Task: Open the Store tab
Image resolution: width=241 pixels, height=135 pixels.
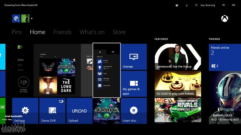Action: point(119,32)
